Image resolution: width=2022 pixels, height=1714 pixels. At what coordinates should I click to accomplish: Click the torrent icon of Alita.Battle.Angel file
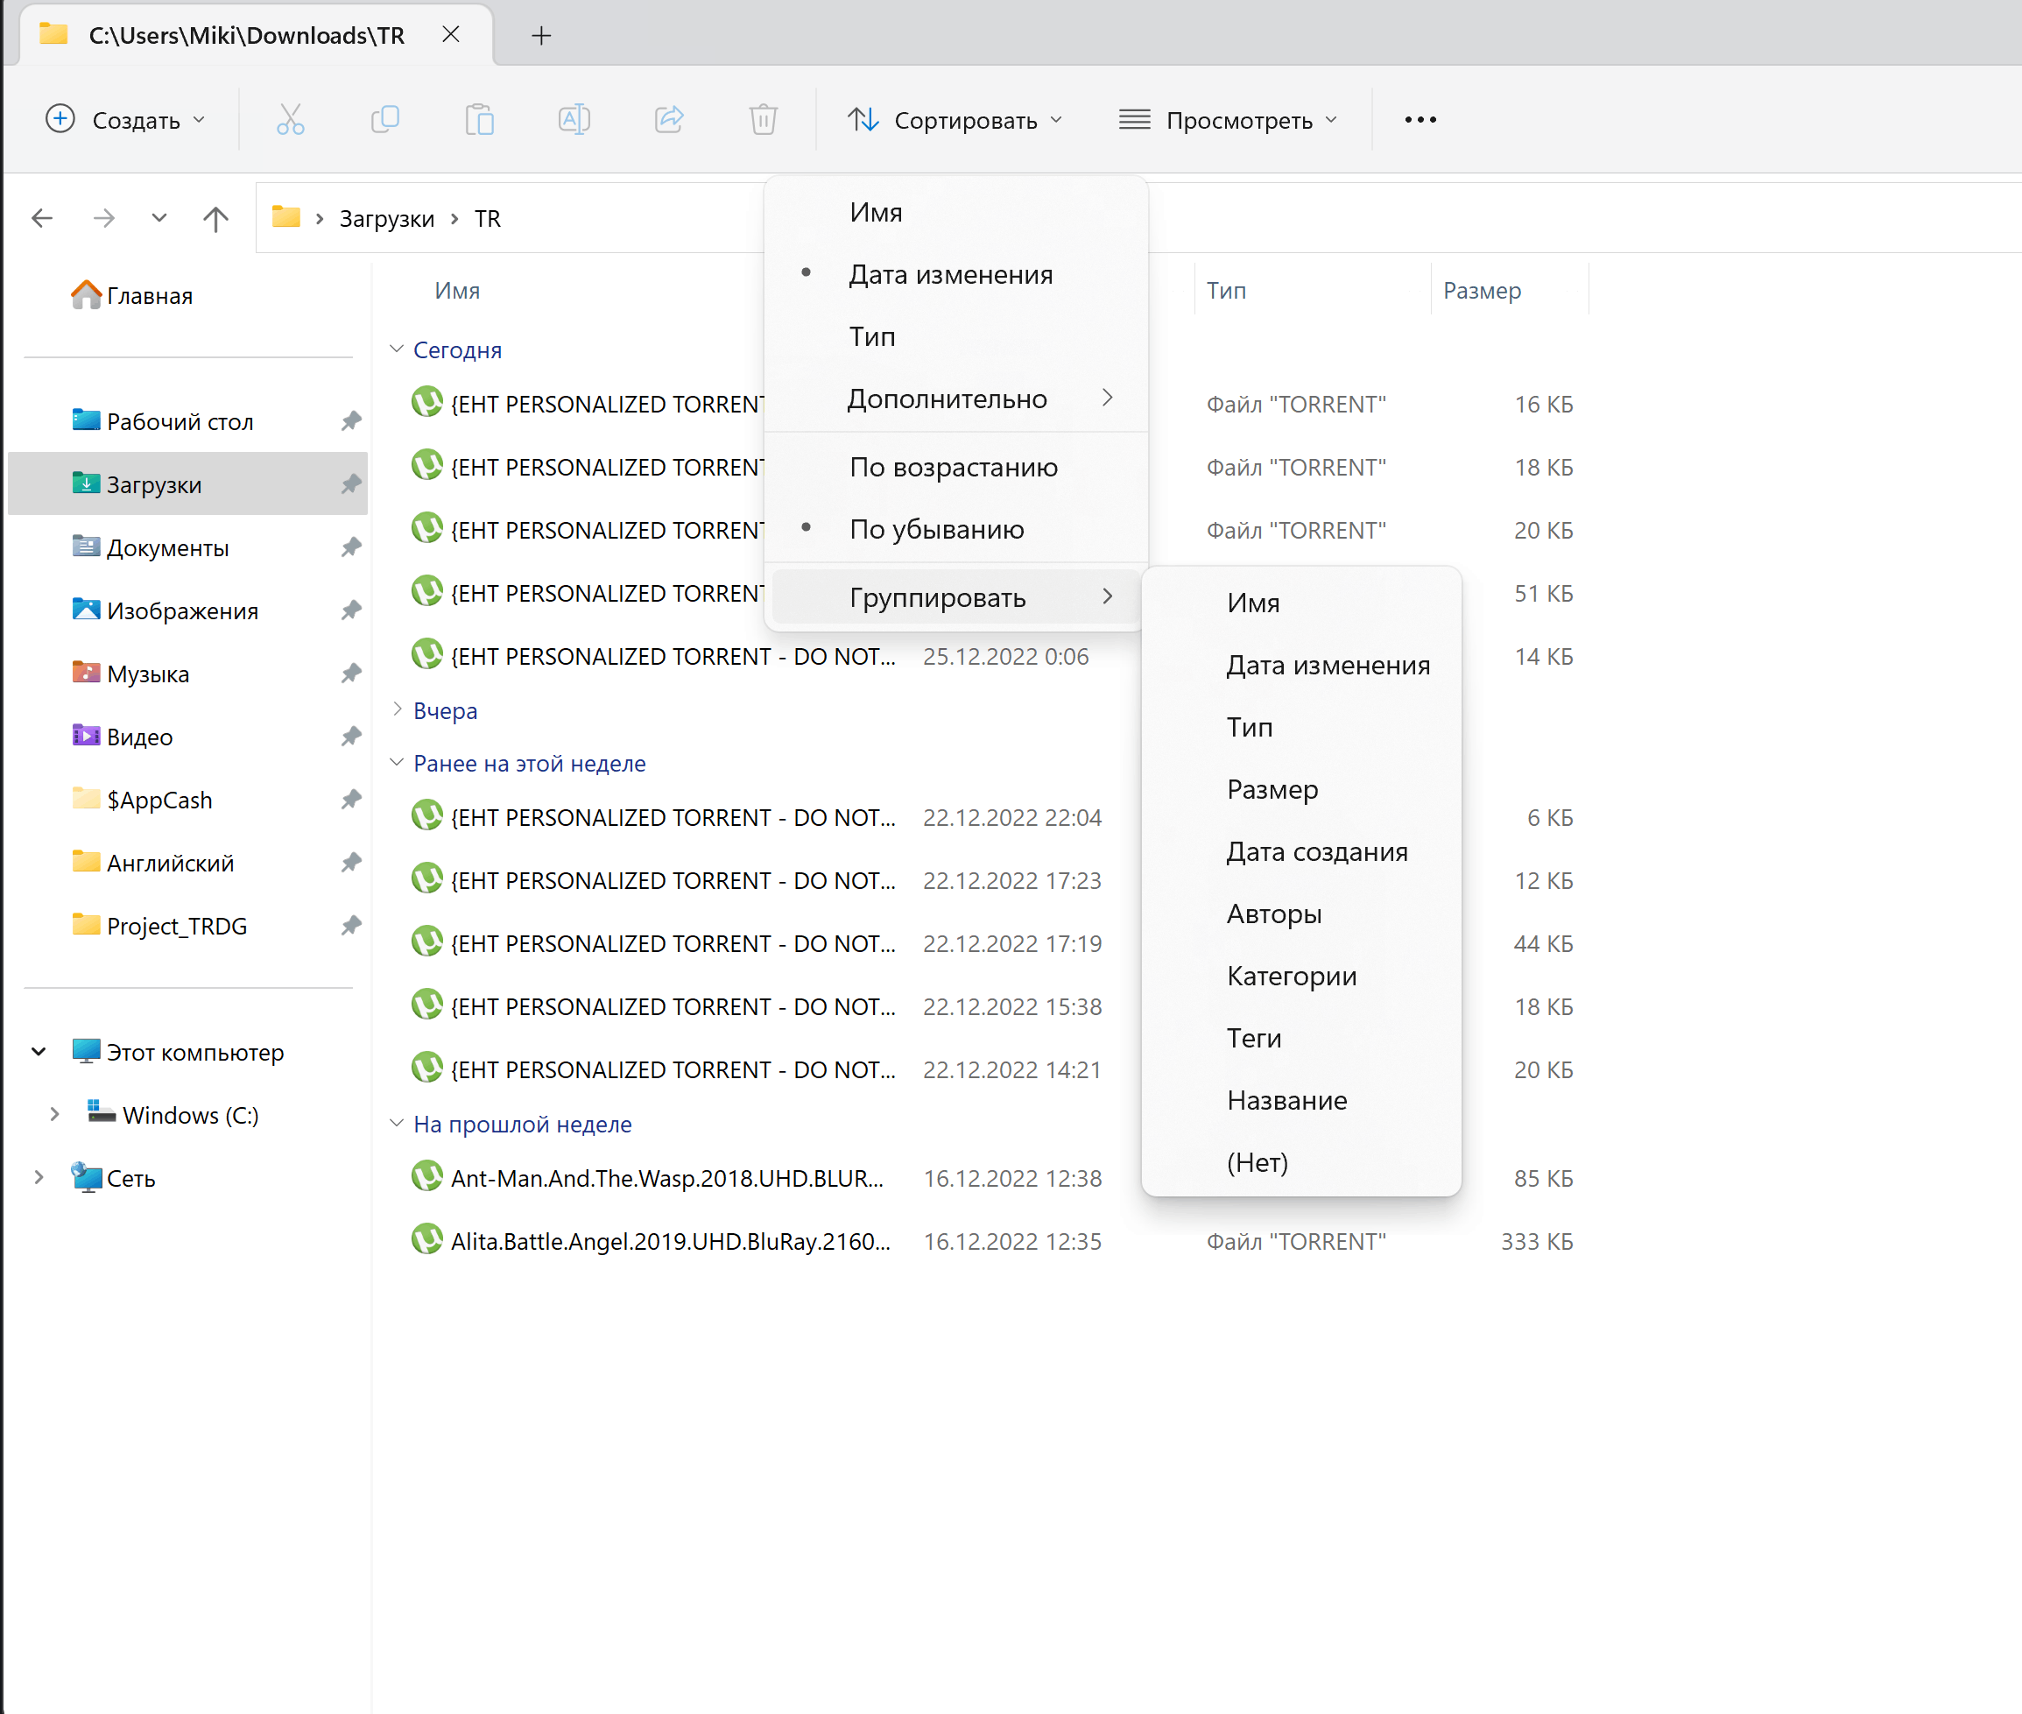click(426, 1240)
